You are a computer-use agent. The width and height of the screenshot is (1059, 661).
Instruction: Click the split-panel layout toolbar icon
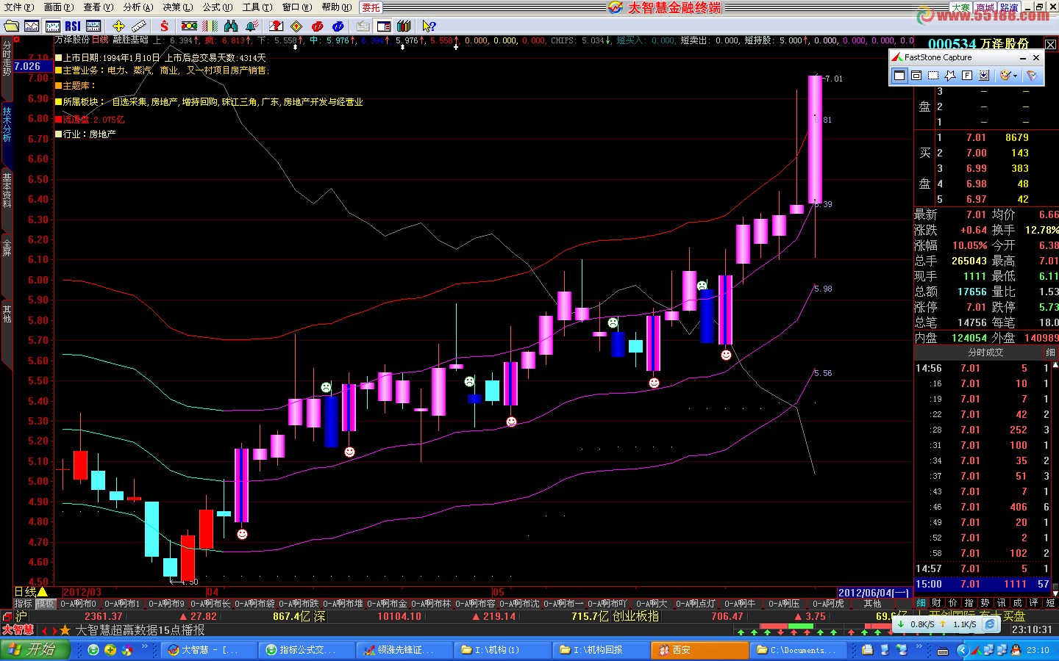click(383, 26)
